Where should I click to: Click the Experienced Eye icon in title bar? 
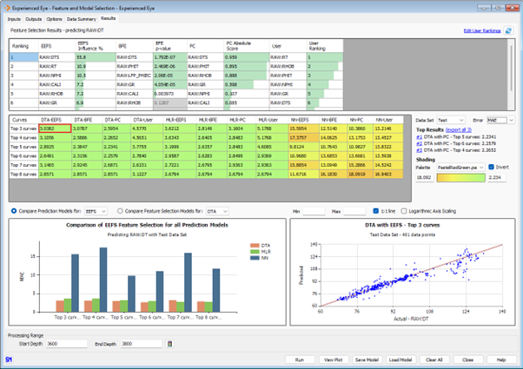[x=6, y=5]
